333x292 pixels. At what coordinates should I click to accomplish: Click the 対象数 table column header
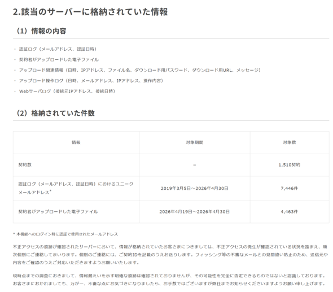[290, 142]
